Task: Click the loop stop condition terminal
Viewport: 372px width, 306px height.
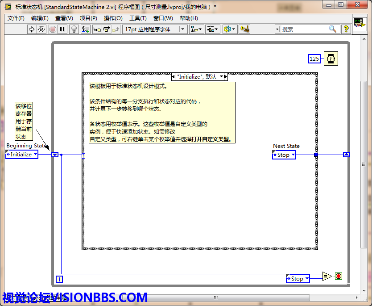Action: pos(339,276)
